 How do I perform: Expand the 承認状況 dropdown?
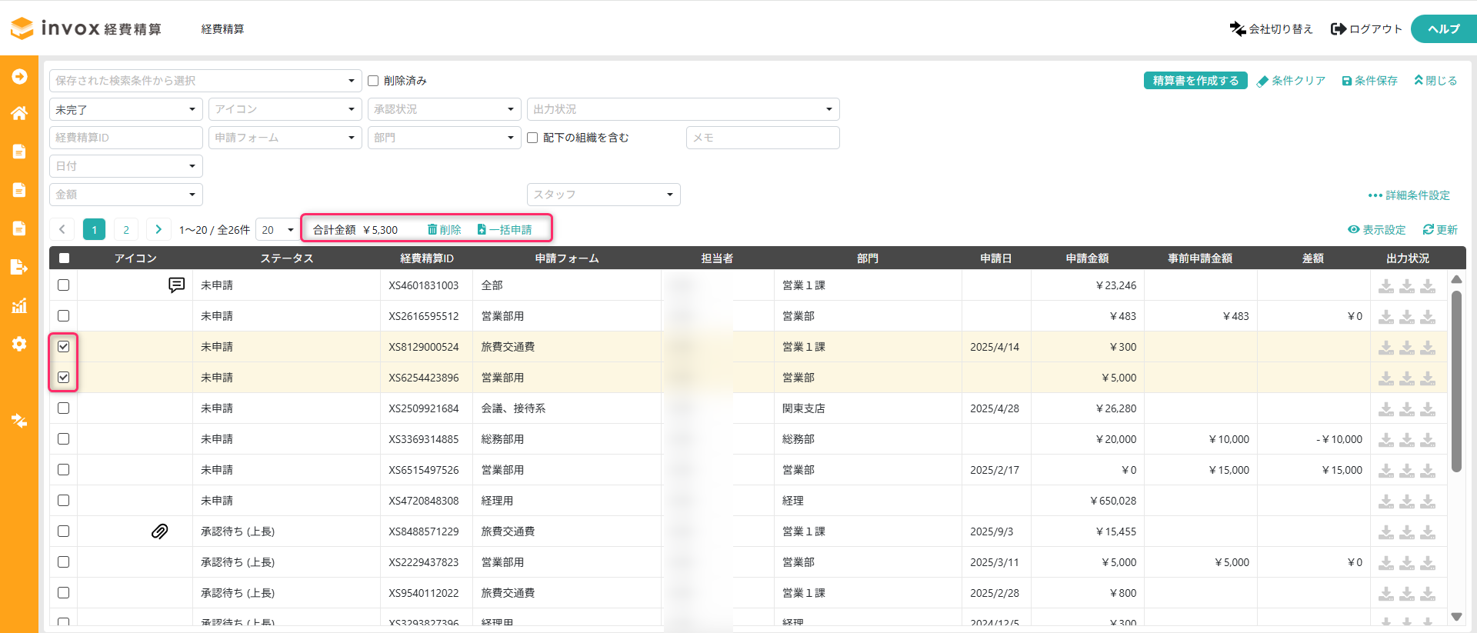(x=443, y=109)
